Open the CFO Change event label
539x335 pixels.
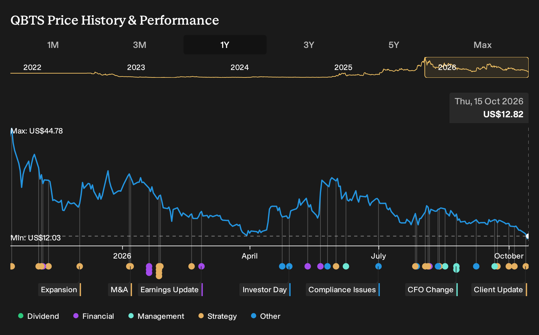point(431,290)
